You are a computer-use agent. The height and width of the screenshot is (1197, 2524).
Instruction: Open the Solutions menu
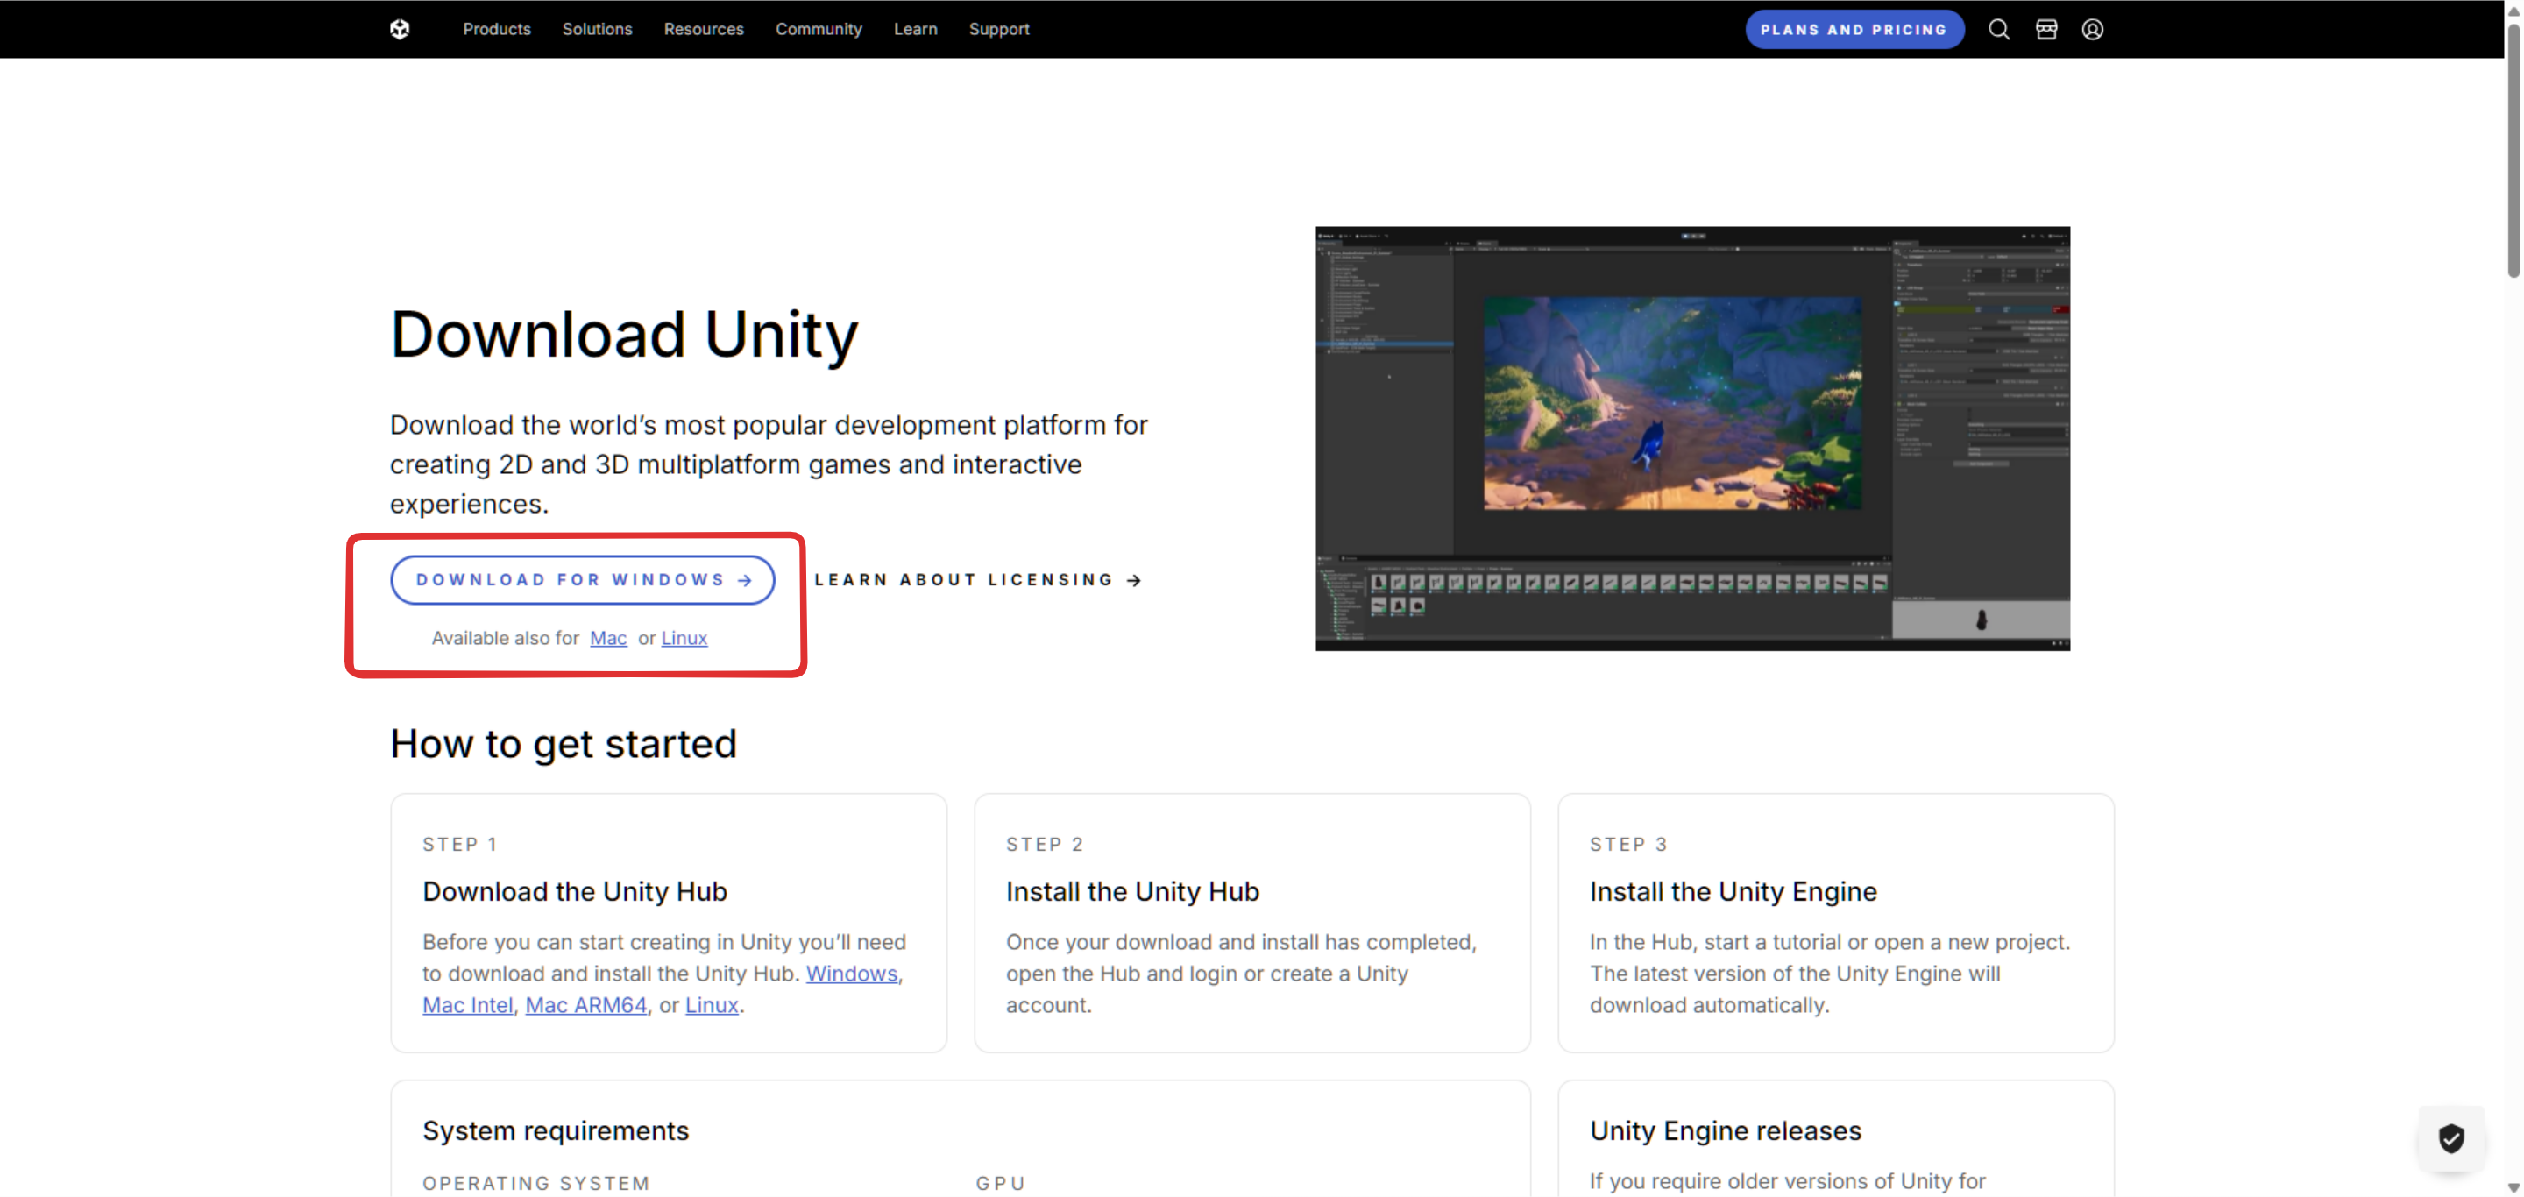pos(597,28)
